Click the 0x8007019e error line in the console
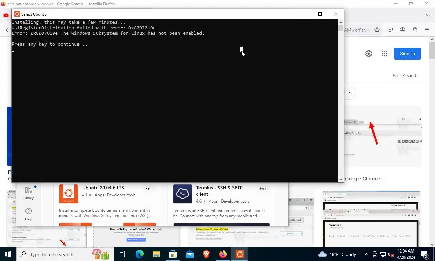 point(108,33)
